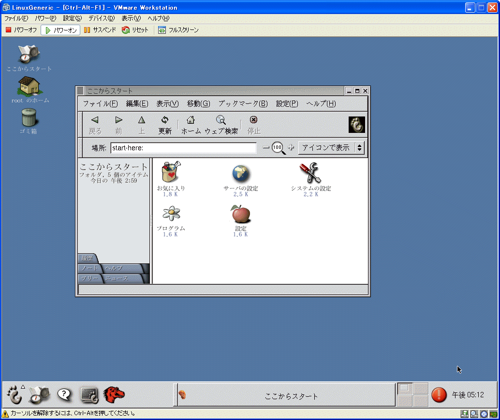Open the お気に入り favorites folder icon

(x=171, y=173)
